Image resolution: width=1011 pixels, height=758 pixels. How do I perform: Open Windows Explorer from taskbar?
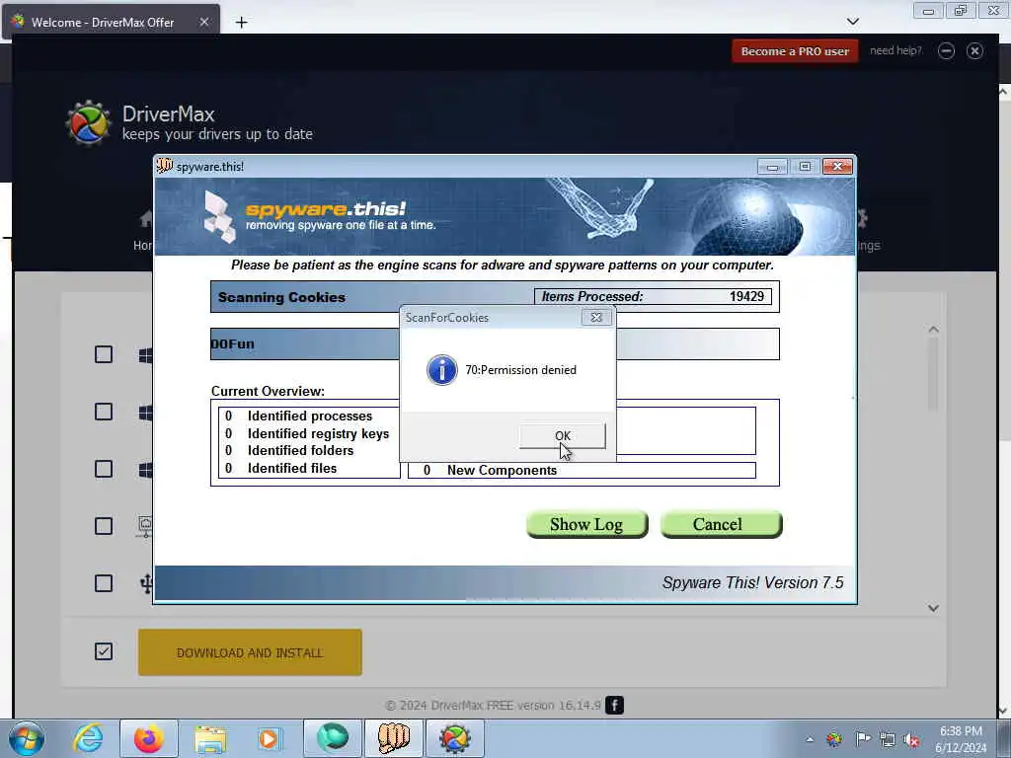click(x=210, y=738)
